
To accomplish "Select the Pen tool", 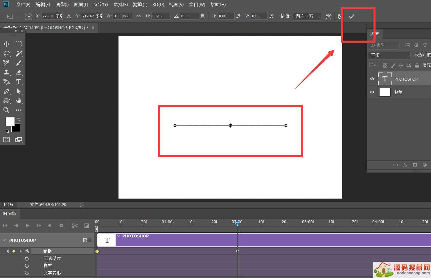I will [6, 91].
